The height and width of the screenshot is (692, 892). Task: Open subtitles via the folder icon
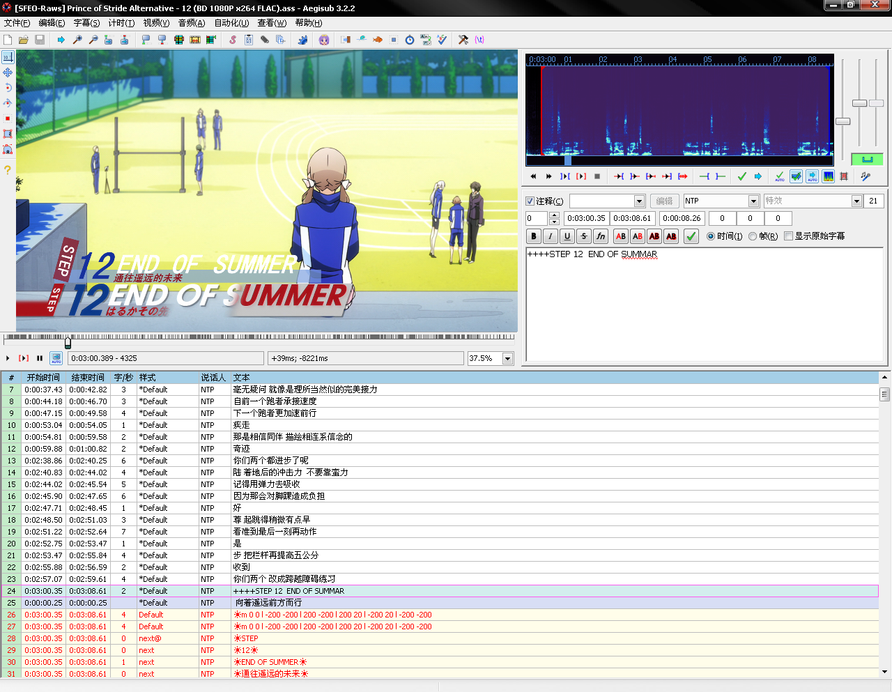pyautogui.click(x=24, y=40)
